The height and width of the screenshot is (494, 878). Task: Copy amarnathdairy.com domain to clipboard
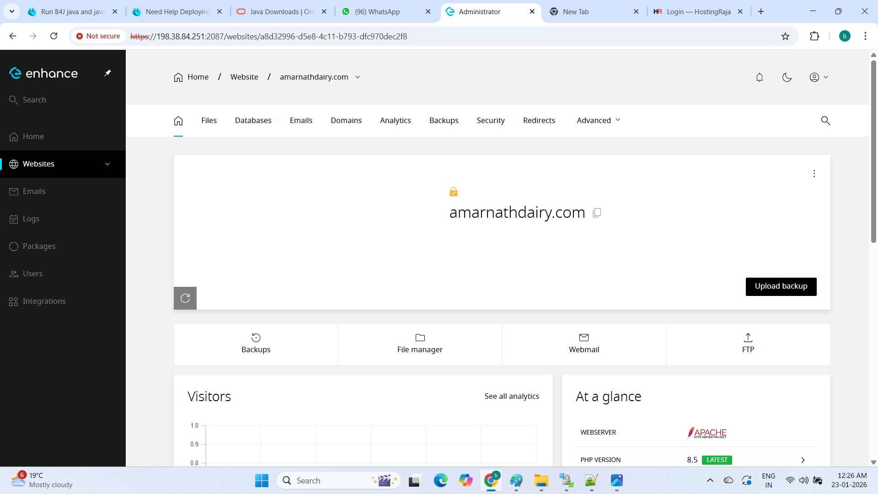597,213
